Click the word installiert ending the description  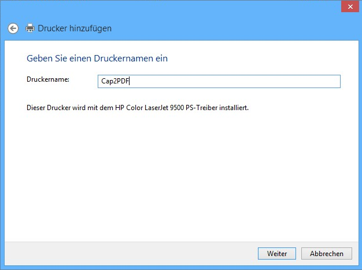coord(233,108)
